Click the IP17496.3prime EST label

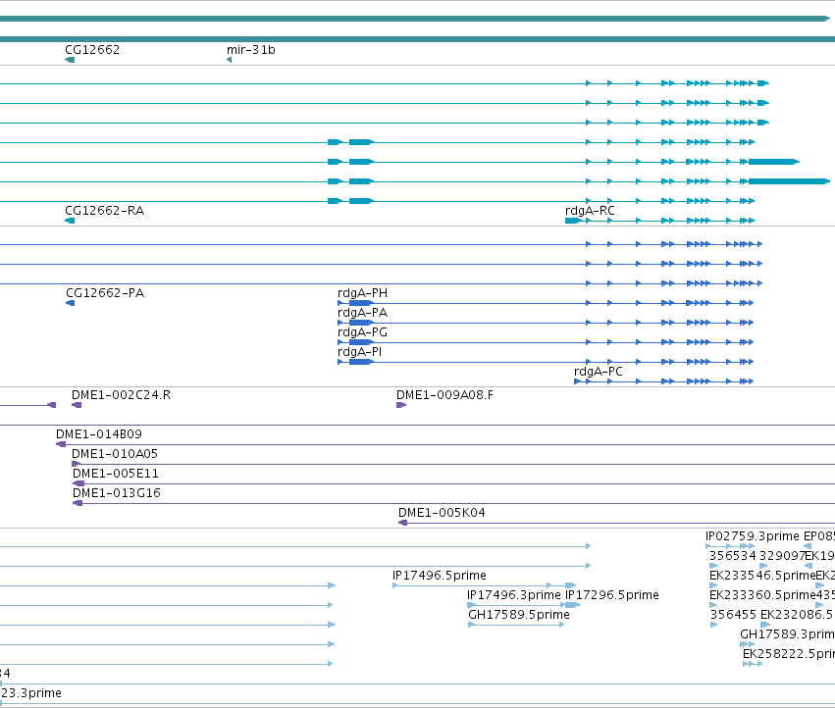pos(514,595)
